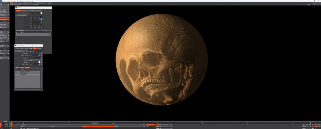Open the Image Editor from left sidebar
This screenshot has height=129, width=321.
4,11
